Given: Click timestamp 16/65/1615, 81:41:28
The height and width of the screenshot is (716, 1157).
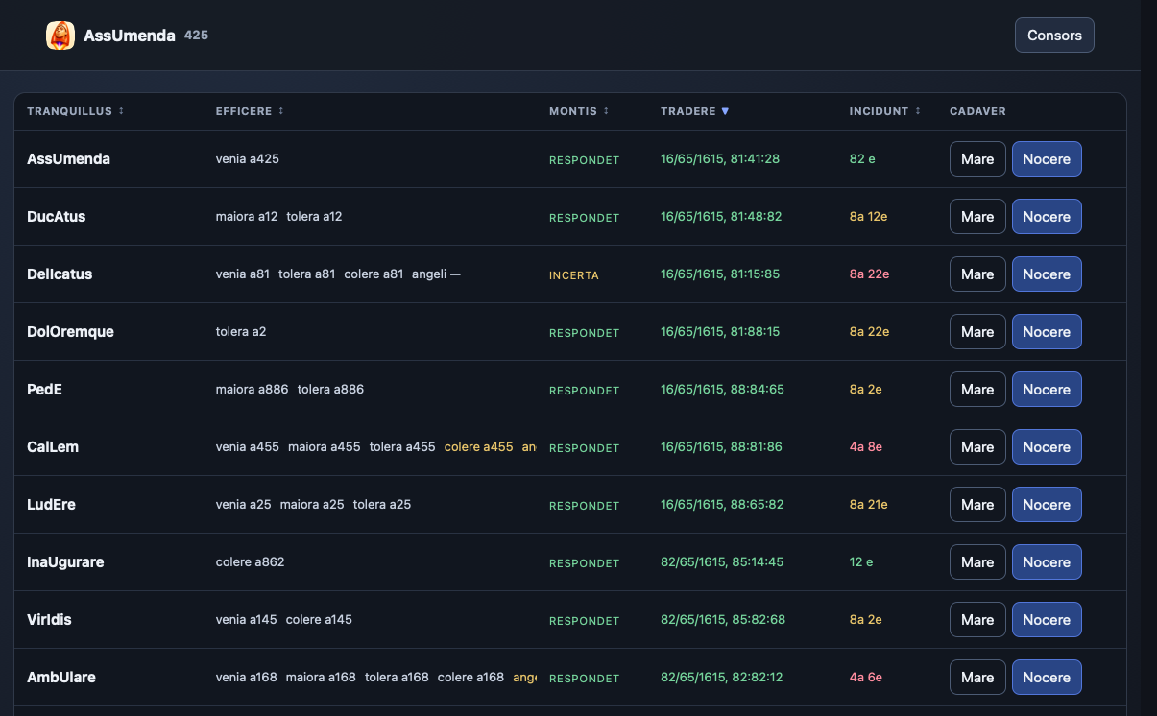Looking at the screenshot, I should tap(720, 159).
